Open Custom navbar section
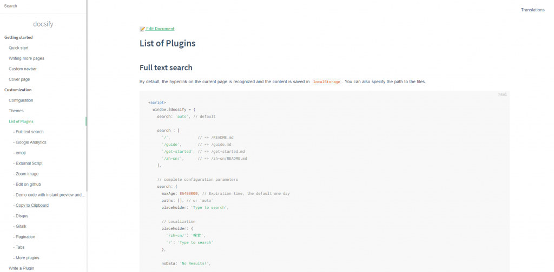Viewport: 554px width, 272px height. (23, 69)
